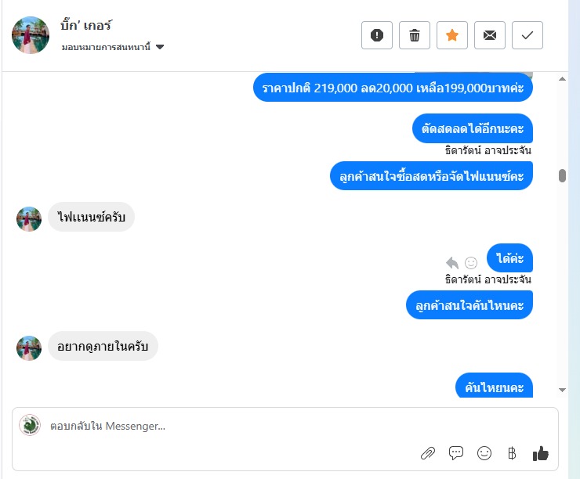Mark conversation as spam with exclamation icon

pos(377,35)
